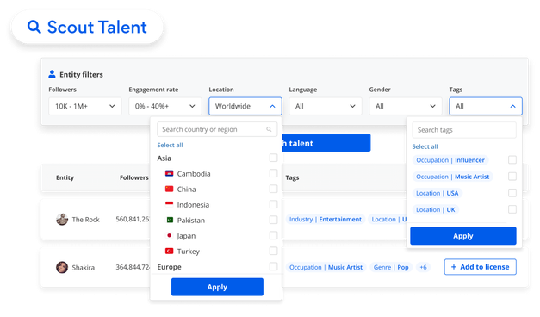Check the Cambodia checkbox
The image size is (540, 317).
pyautogui.click(x=273, y=173)
